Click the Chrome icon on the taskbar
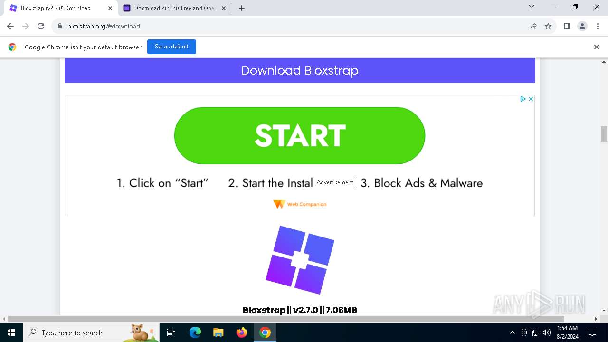This screenshot has width=608, height=342. [265, 332]
